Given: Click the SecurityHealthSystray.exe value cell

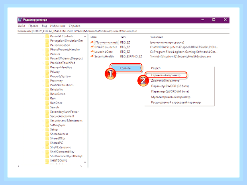Looking at the screenshot, I should point(180,56).
